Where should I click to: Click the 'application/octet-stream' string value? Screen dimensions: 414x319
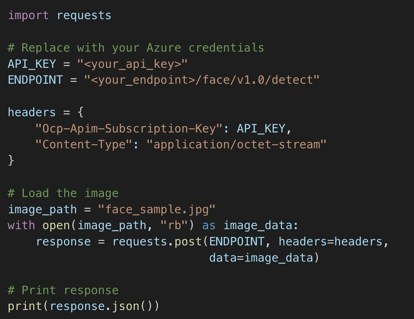coord(237,145)
